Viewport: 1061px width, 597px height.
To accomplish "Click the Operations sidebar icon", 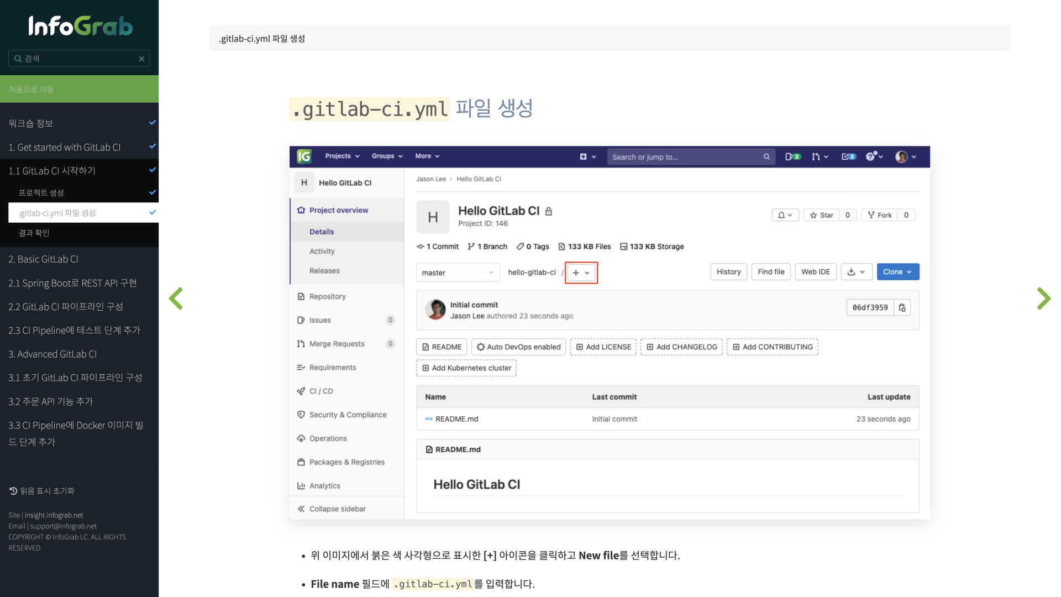I will [301, 438].
